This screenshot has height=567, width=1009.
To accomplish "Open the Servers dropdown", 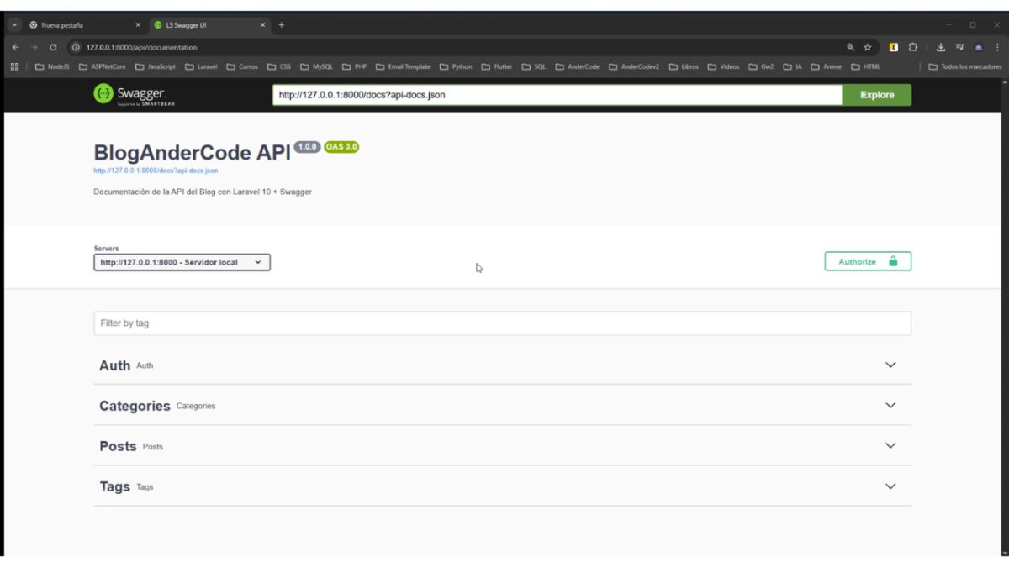I will (x=182, y=262).
